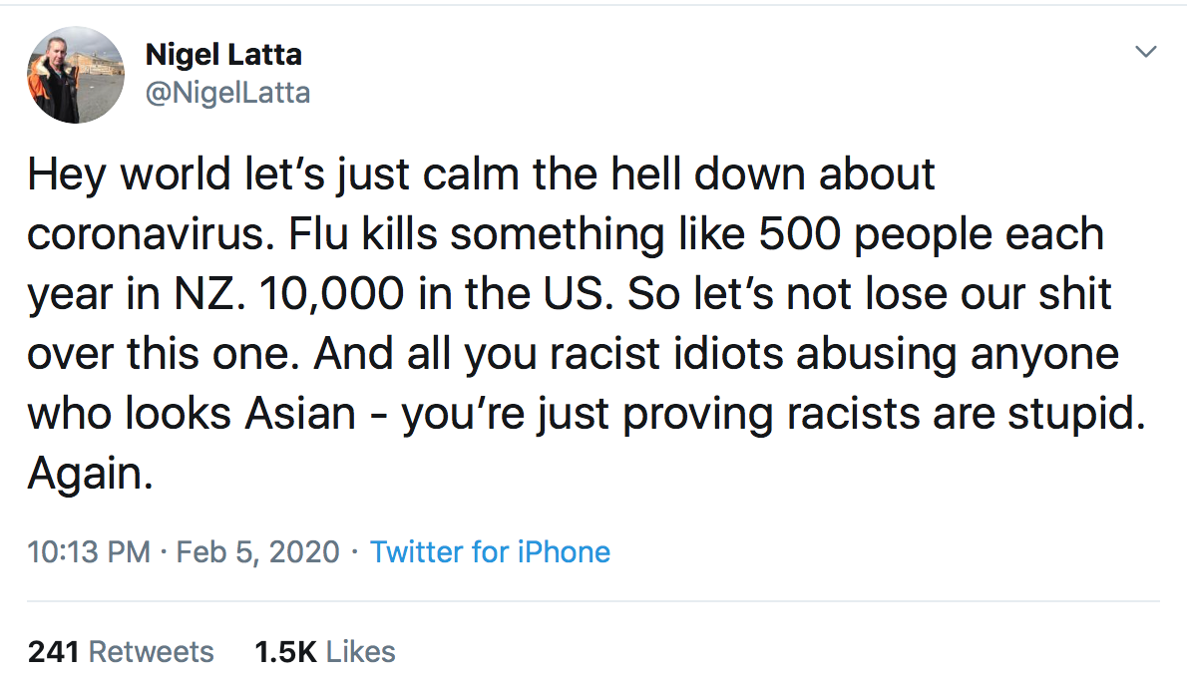1187x682 pixels.
Task: Click the opening words "Hey world"
Action: [116, 175]
